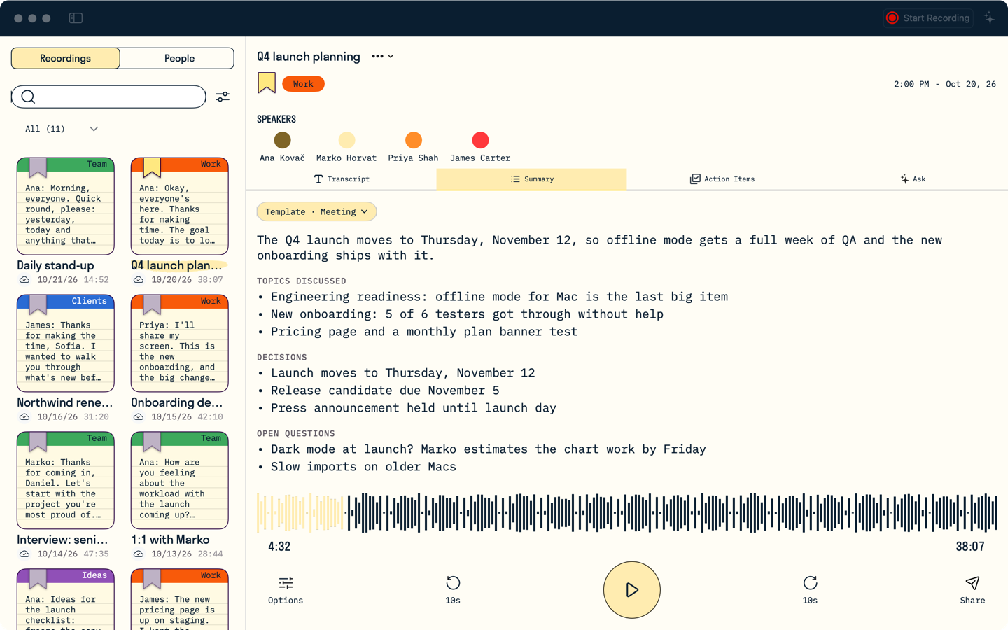Select the Recordings tab
This screenshot has width=1008, height=630.
pos(66,58)
